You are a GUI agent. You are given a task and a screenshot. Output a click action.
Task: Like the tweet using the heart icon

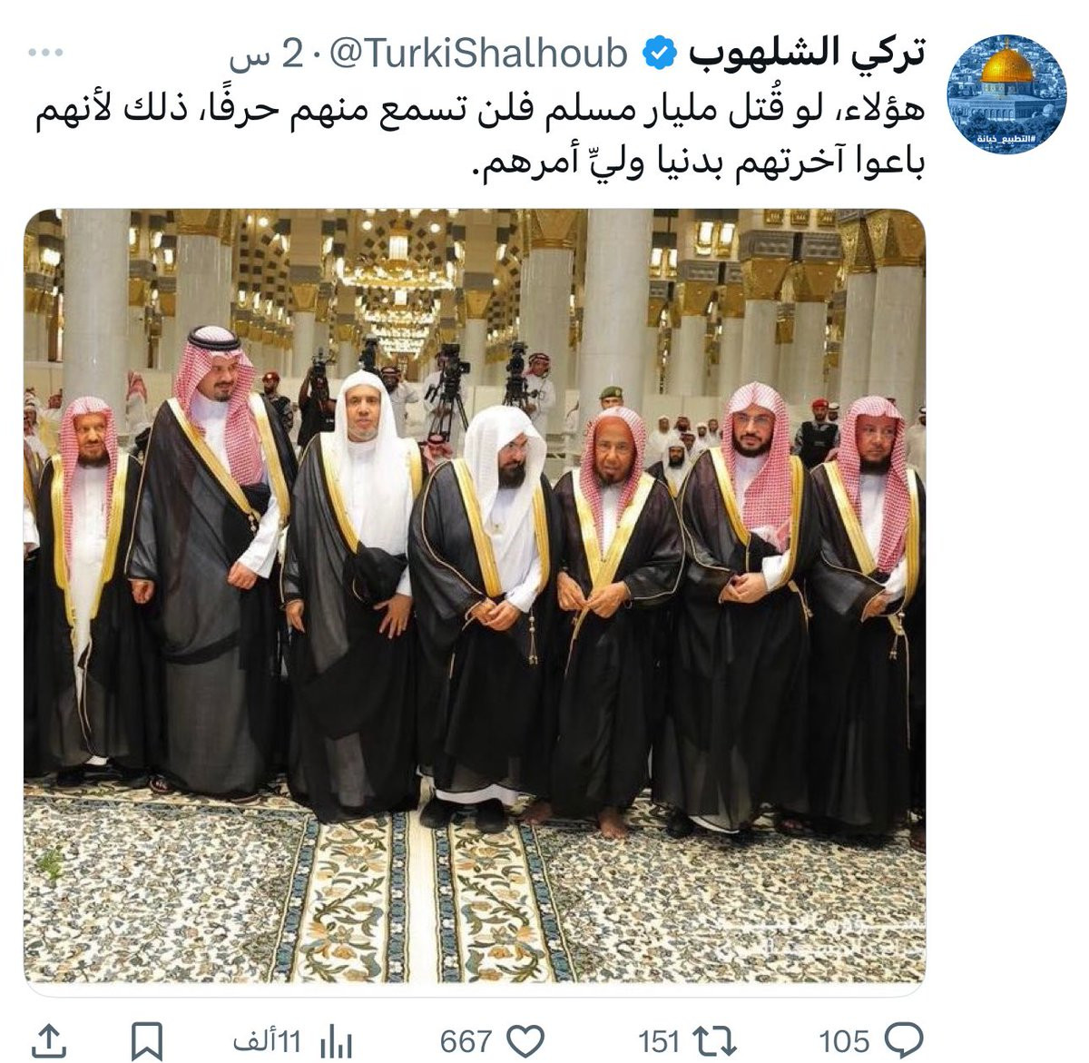coord(524,1040)
